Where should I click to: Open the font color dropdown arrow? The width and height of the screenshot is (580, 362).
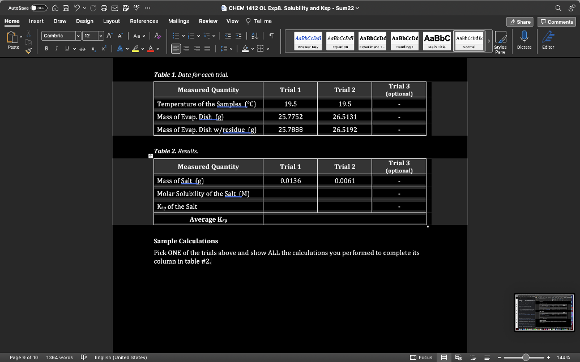pos(158,49)
